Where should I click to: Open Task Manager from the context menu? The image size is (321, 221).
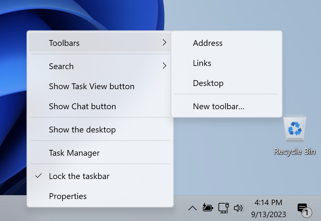point(74,153)
